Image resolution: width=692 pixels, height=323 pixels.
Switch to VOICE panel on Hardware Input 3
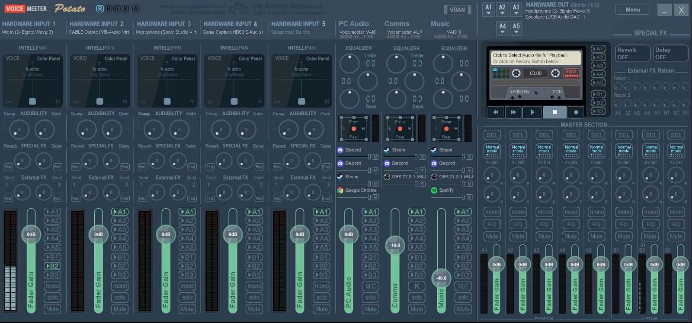click(x=147, y=58)
